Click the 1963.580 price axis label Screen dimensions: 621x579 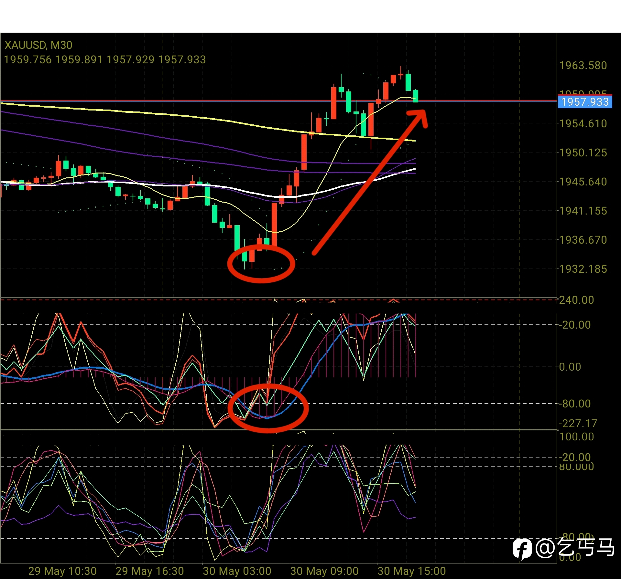click(583, 66)
